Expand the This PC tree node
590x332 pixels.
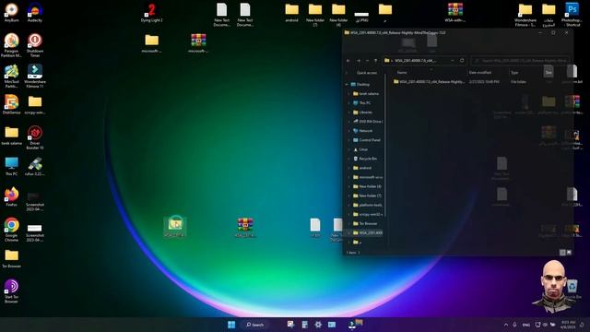coord(349,102)
